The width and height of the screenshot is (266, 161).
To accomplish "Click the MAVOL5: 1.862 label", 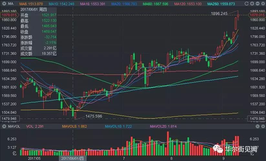I will click(x=74, y=126).
